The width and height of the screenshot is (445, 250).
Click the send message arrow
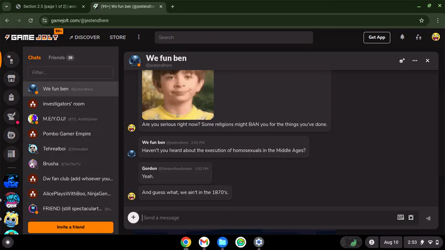click(x=428, y=218)
